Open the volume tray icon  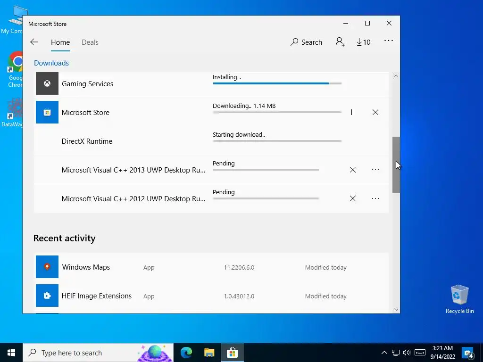click(x=407, y=353)
